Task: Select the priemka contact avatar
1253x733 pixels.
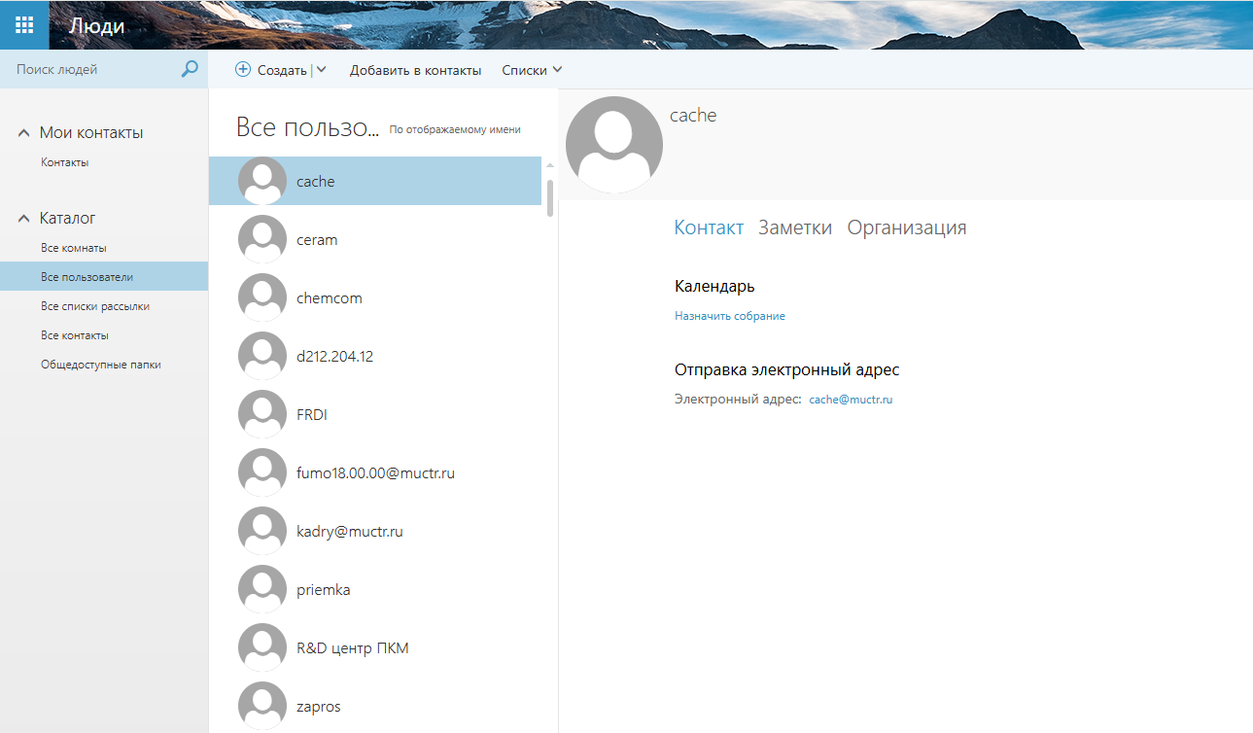Action: [262, 589]
